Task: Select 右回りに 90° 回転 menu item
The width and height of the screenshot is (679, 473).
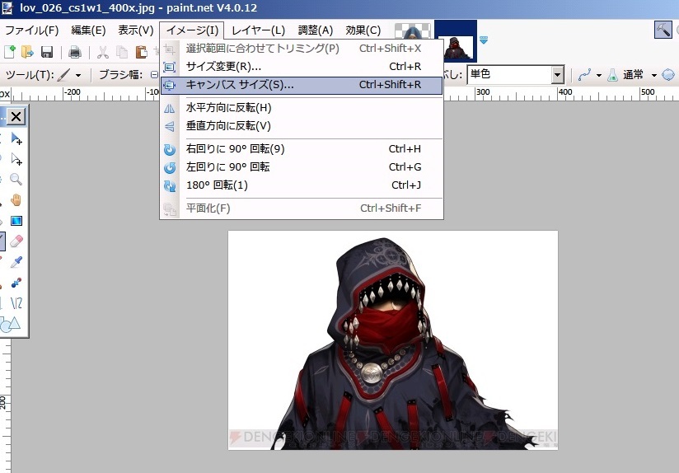Action: coord(302,149)
